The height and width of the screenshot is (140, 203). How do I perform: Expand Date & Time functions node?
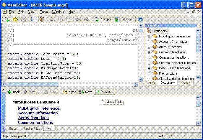pos(149,68)
